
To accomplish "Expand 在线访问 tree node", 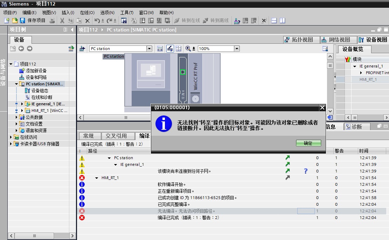I will click(x=11, y=137).
